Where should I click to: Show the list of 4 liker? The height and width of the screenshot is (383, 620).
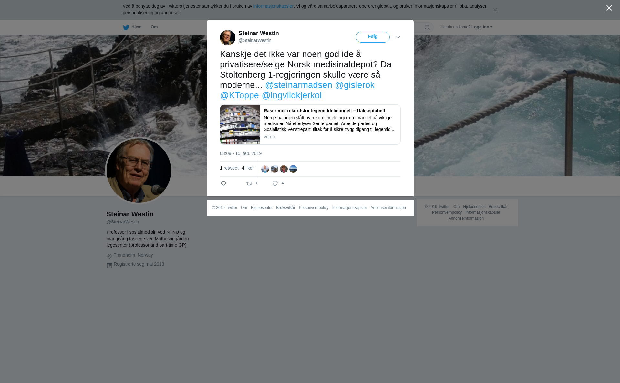pos(248,168)
